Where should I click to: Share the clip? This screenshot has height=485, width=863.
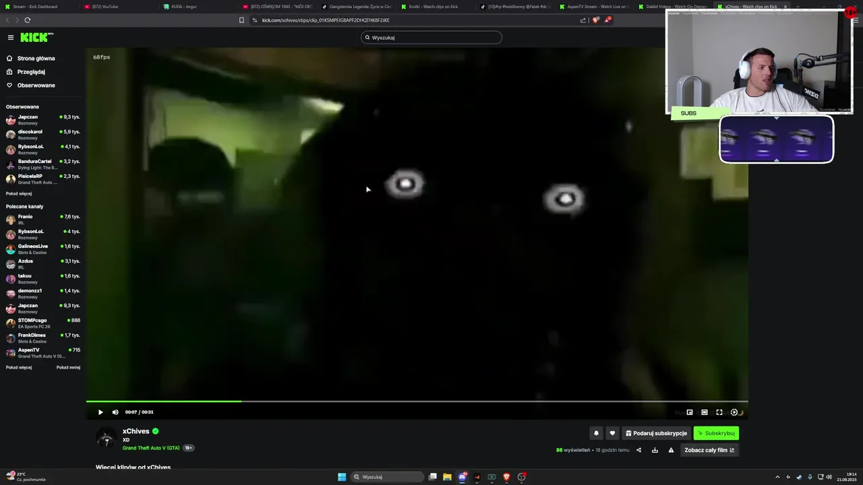pos(638,450)
